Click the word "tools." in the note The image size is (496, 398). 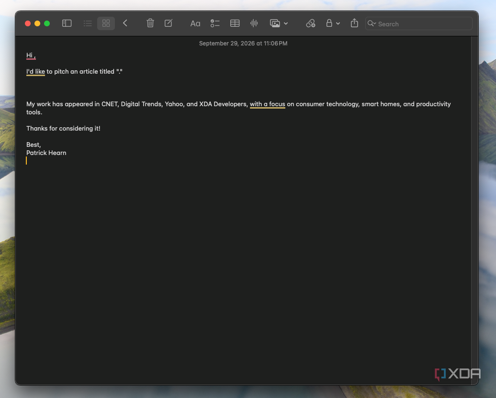point(34,112)
